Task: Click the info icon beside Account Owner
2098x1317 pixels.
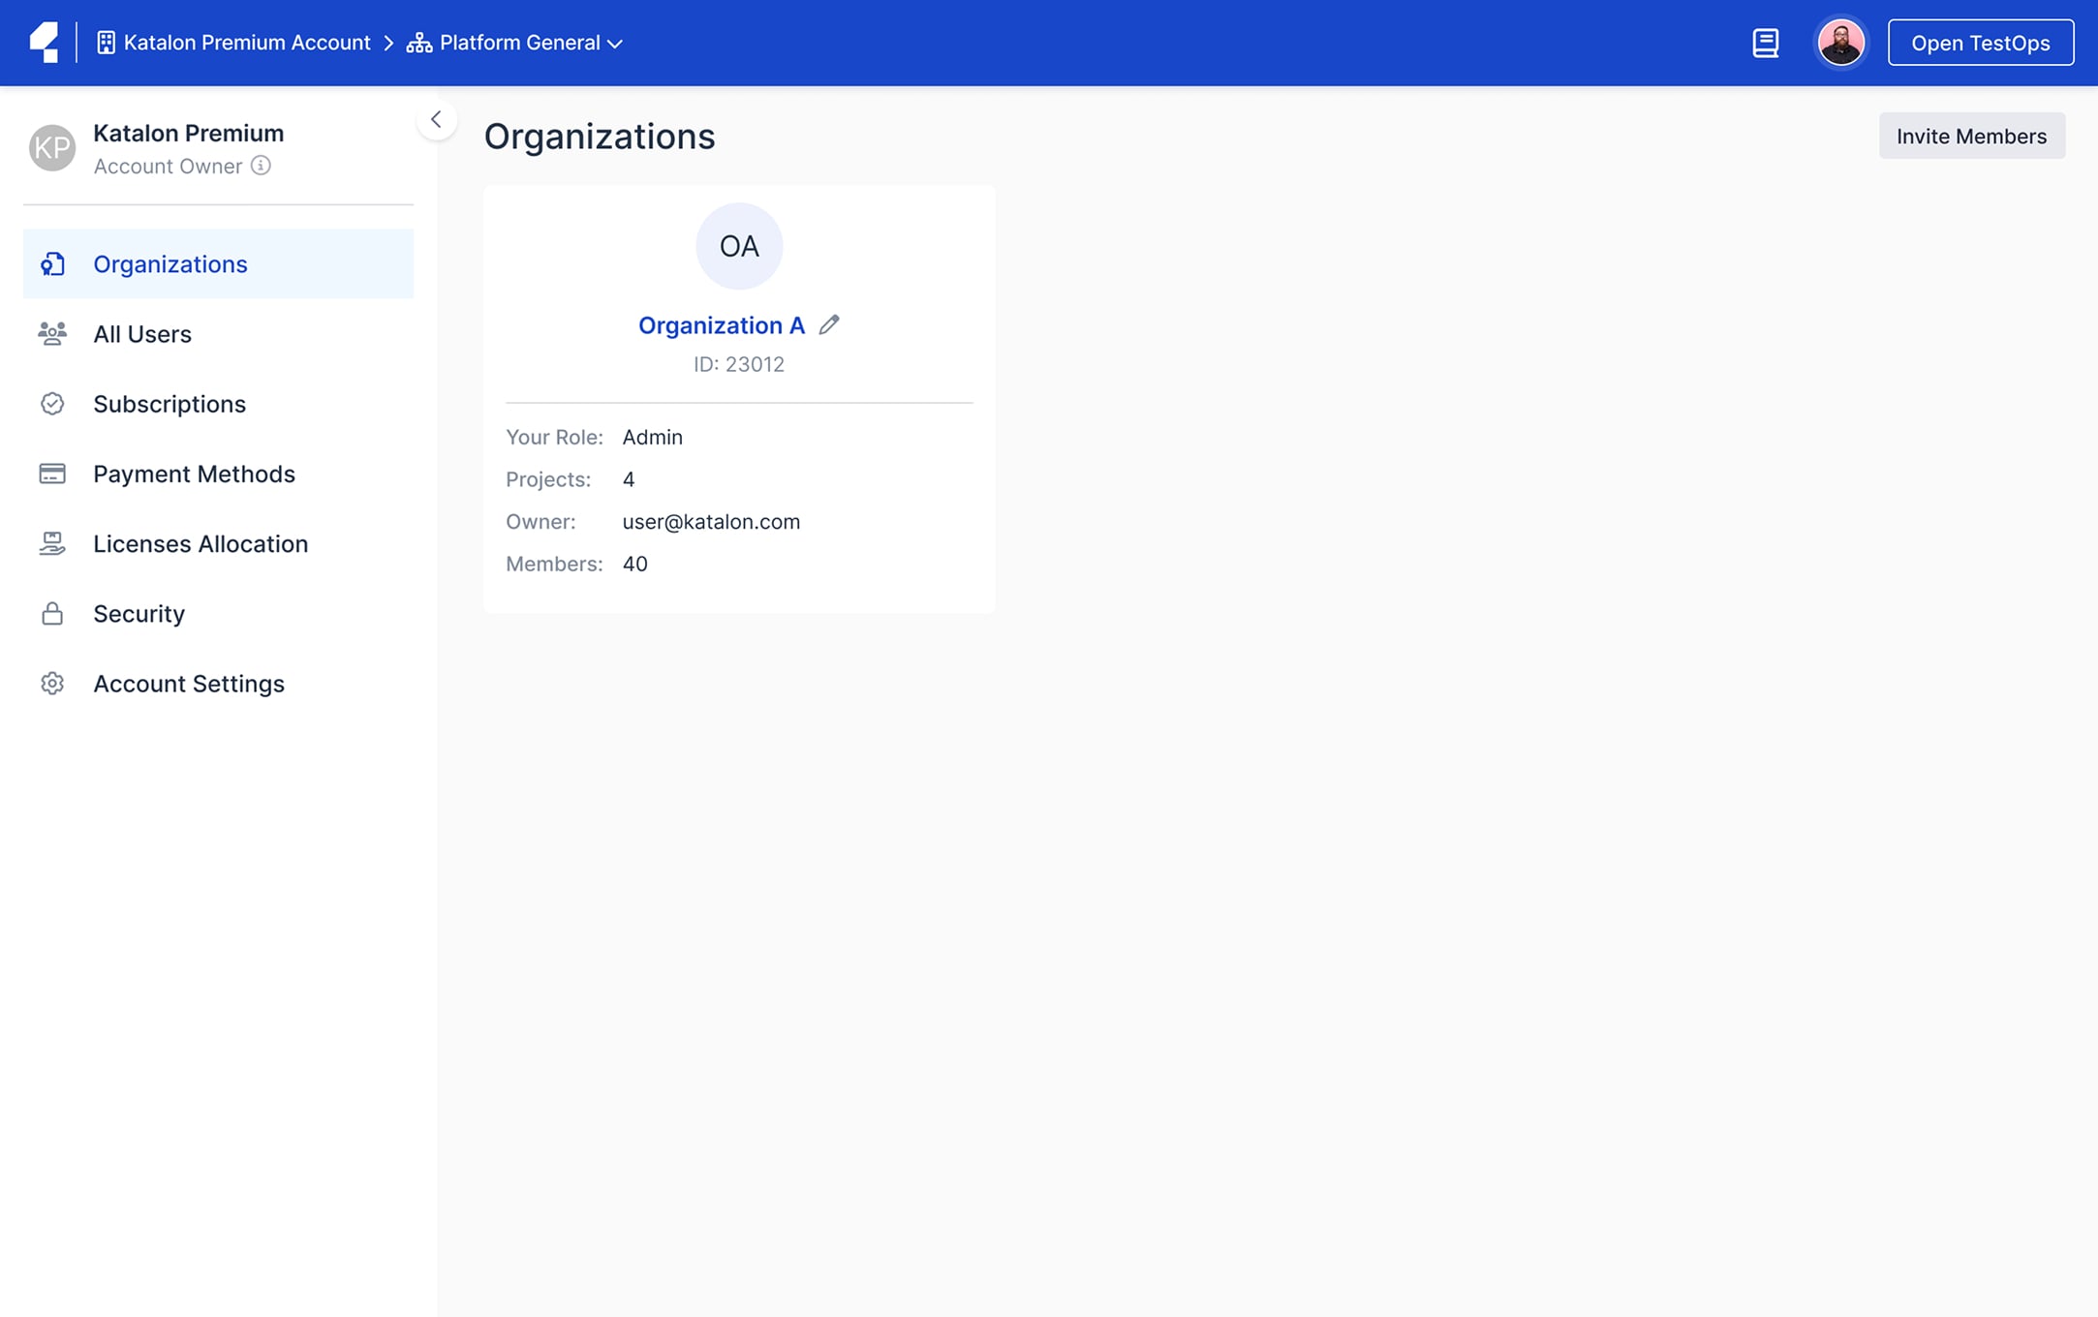Action: [261, 166]
